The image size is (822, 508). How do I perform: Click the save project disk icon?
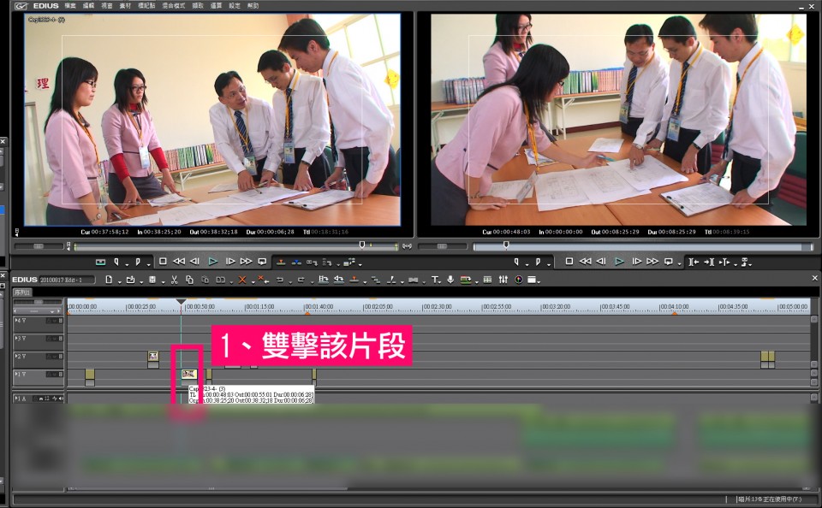pos(152,280)
